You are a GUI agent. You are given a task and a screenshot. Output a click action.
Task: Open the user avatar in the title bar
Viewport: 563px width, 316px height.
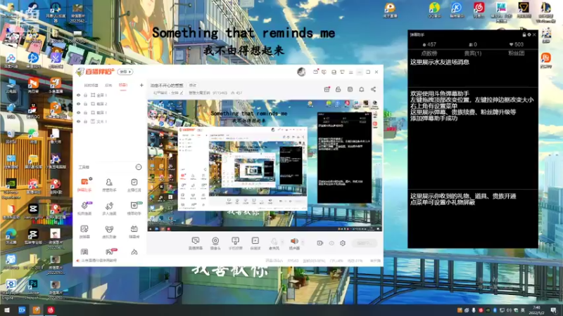coord(301,72)
